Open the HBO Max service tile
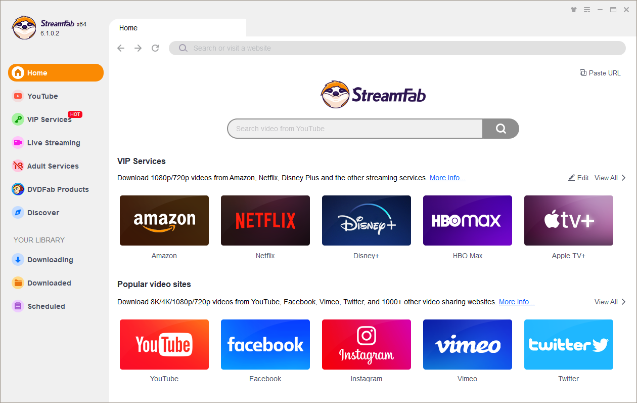The width and height of the screenshot is (637, 403). [468, 221]
